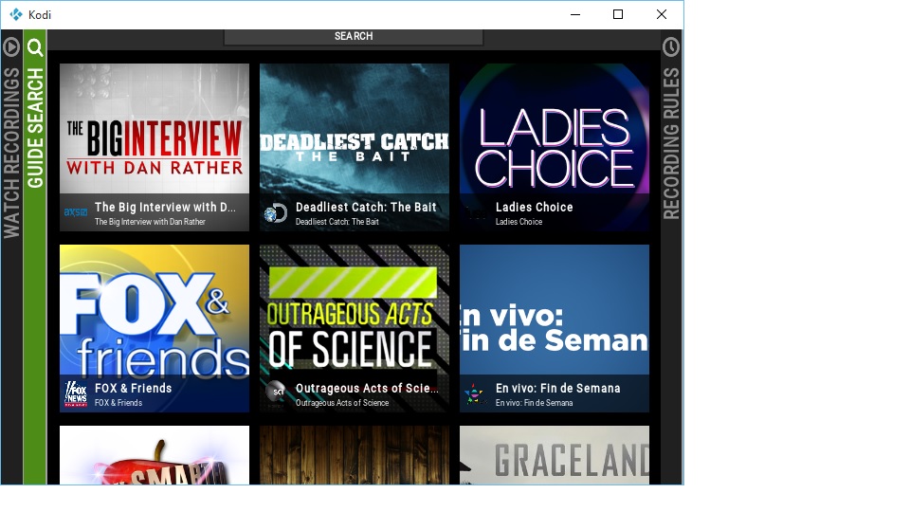Open the Watch Recordings play icon
Image resolution: width=910 pixels, height=512 pixels.
tap(11, 46)
